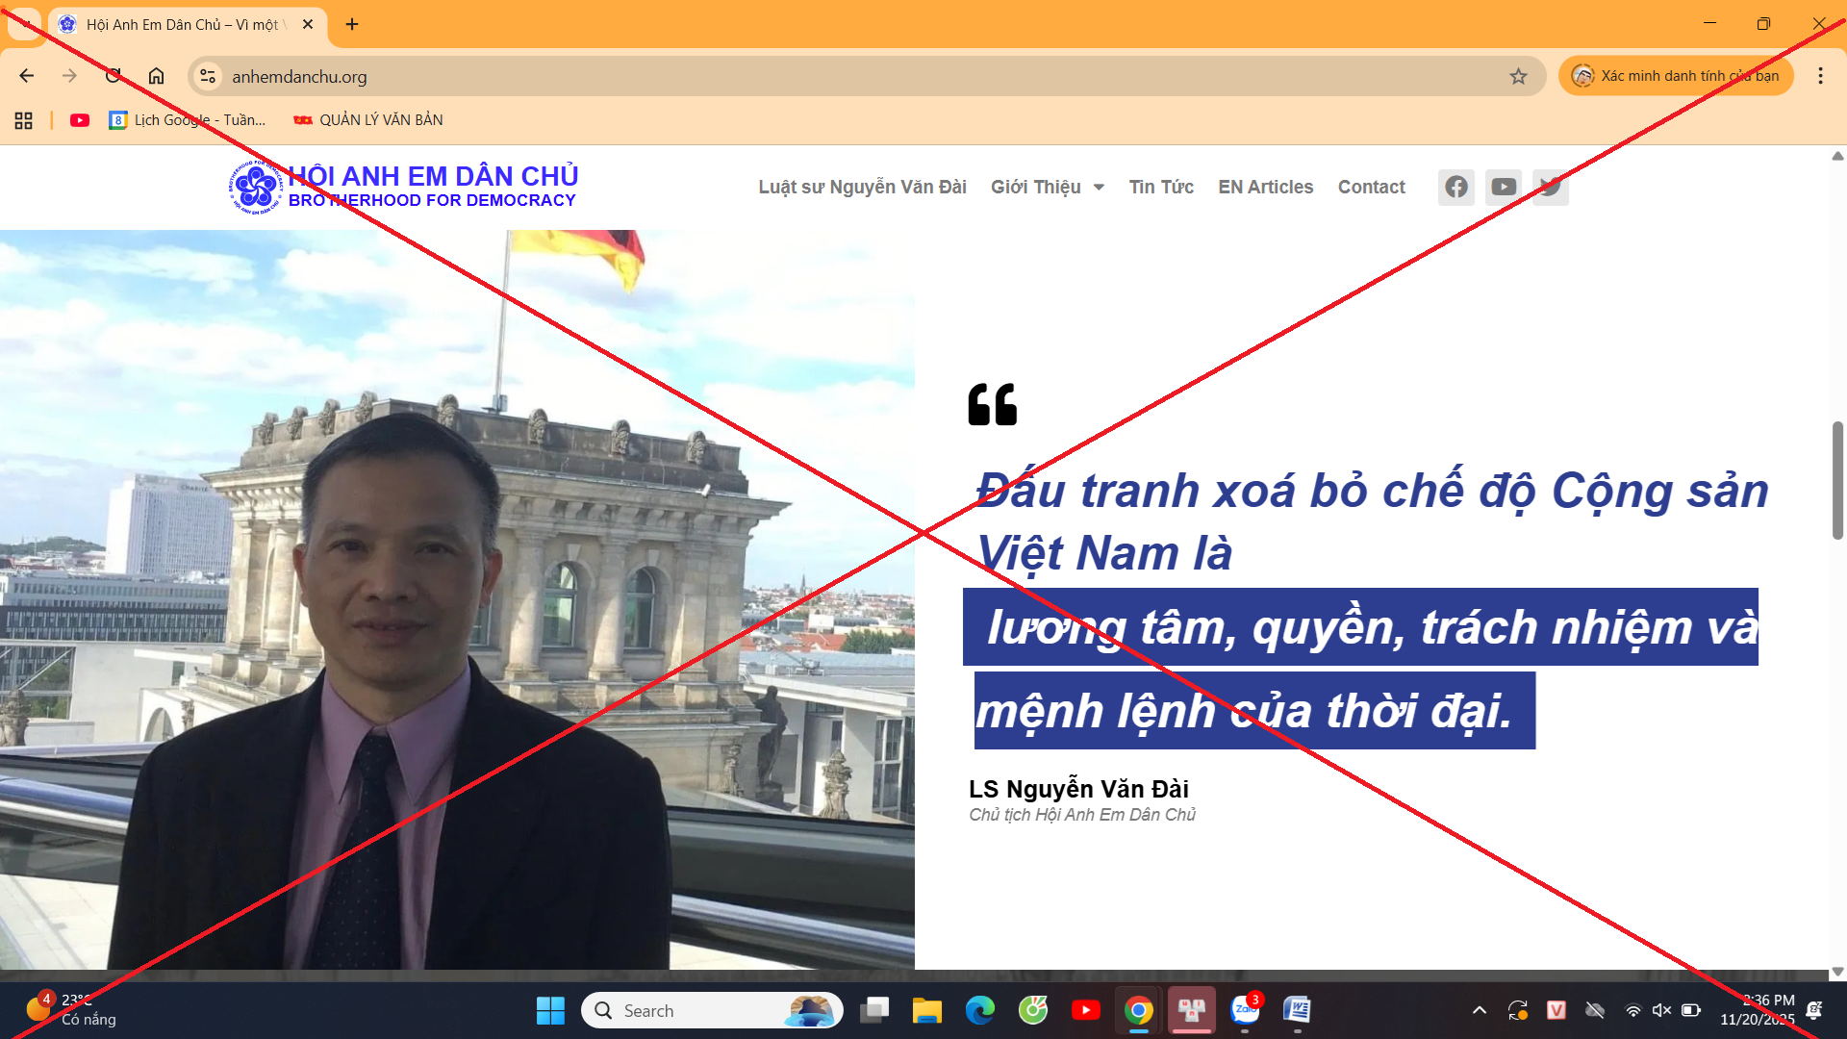Open the Contact page link

(x=1372, y=187)
